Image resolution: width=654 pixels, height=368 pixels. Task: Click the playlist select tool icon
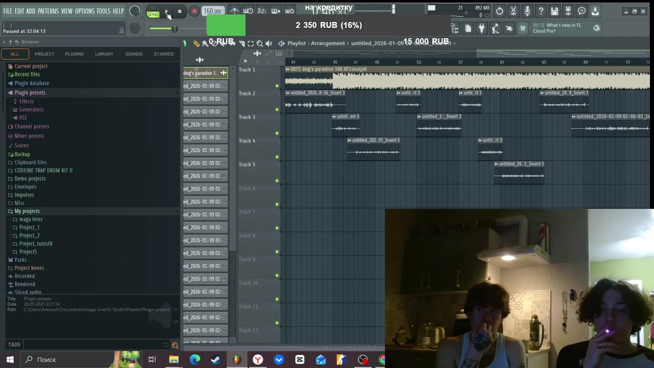pos(250,43)
